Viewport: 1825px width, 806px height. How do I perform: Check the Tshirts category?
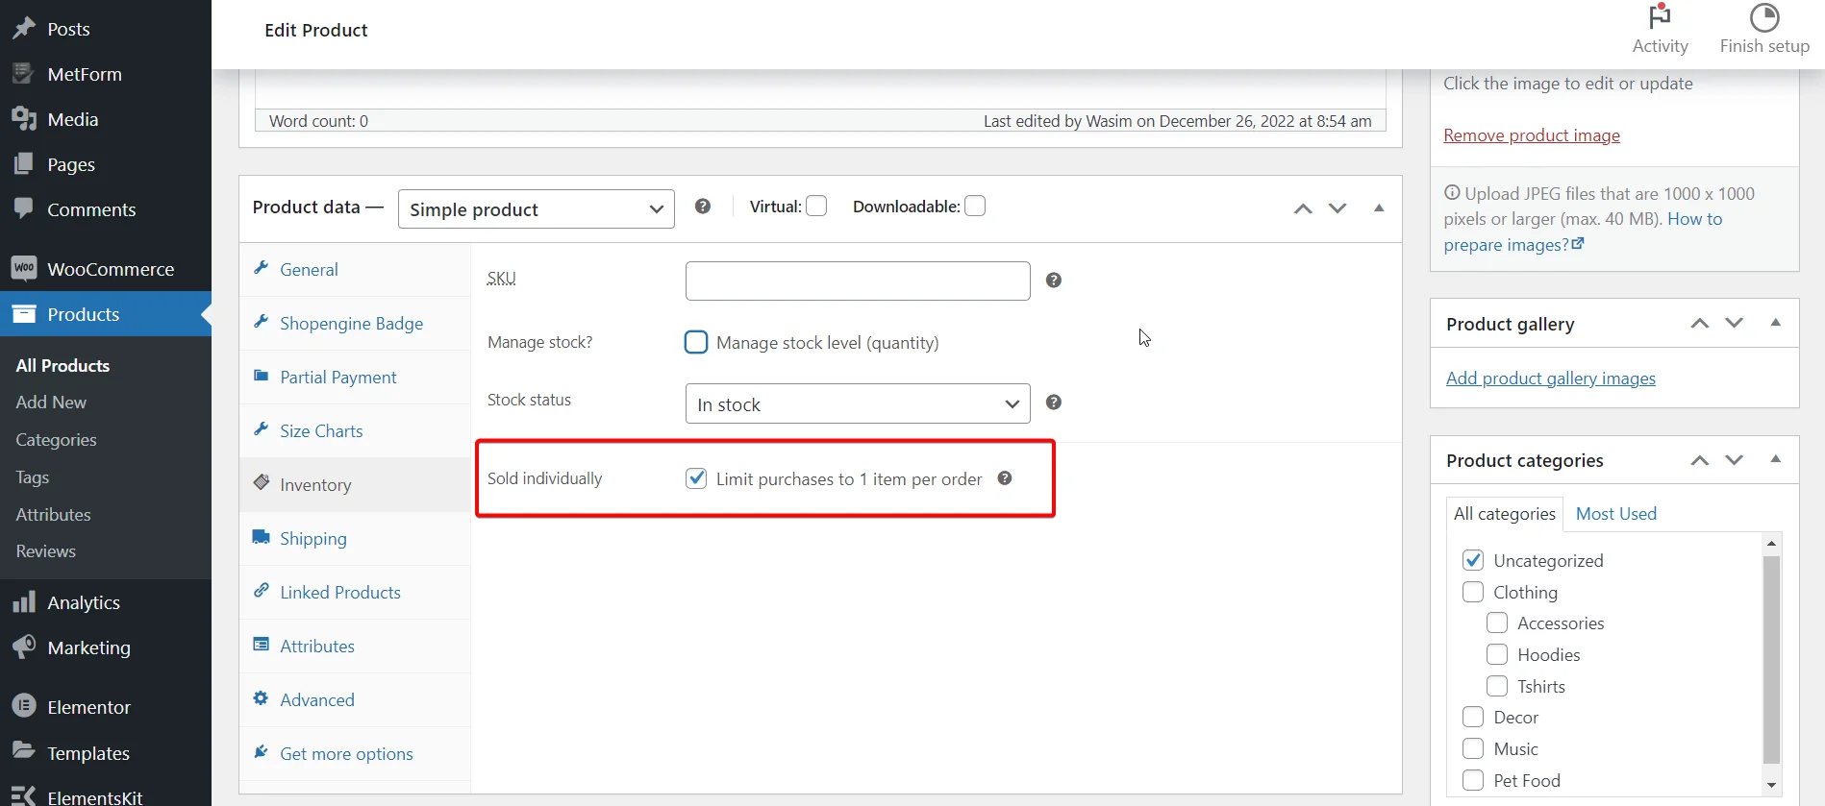pyautogui.click(x=1497, y=686)
